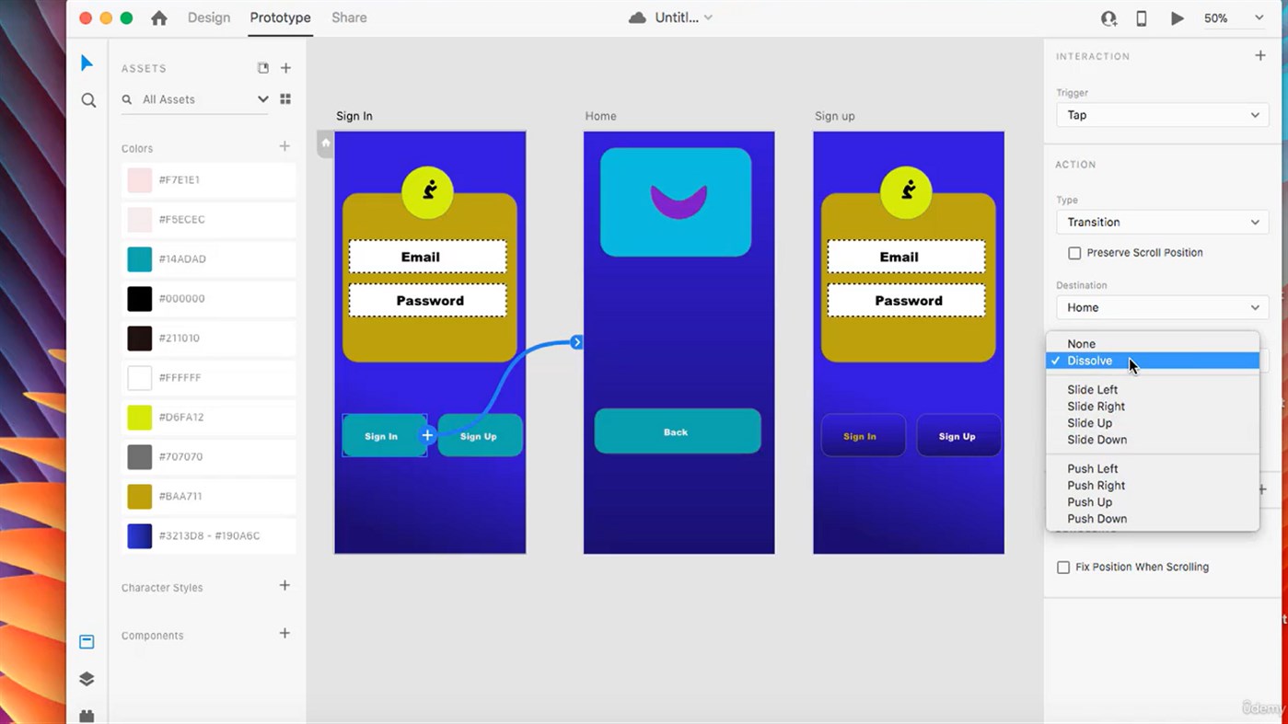Open the Zoom tool in left sidebar
1288x724 pixels.
[87, 100]
